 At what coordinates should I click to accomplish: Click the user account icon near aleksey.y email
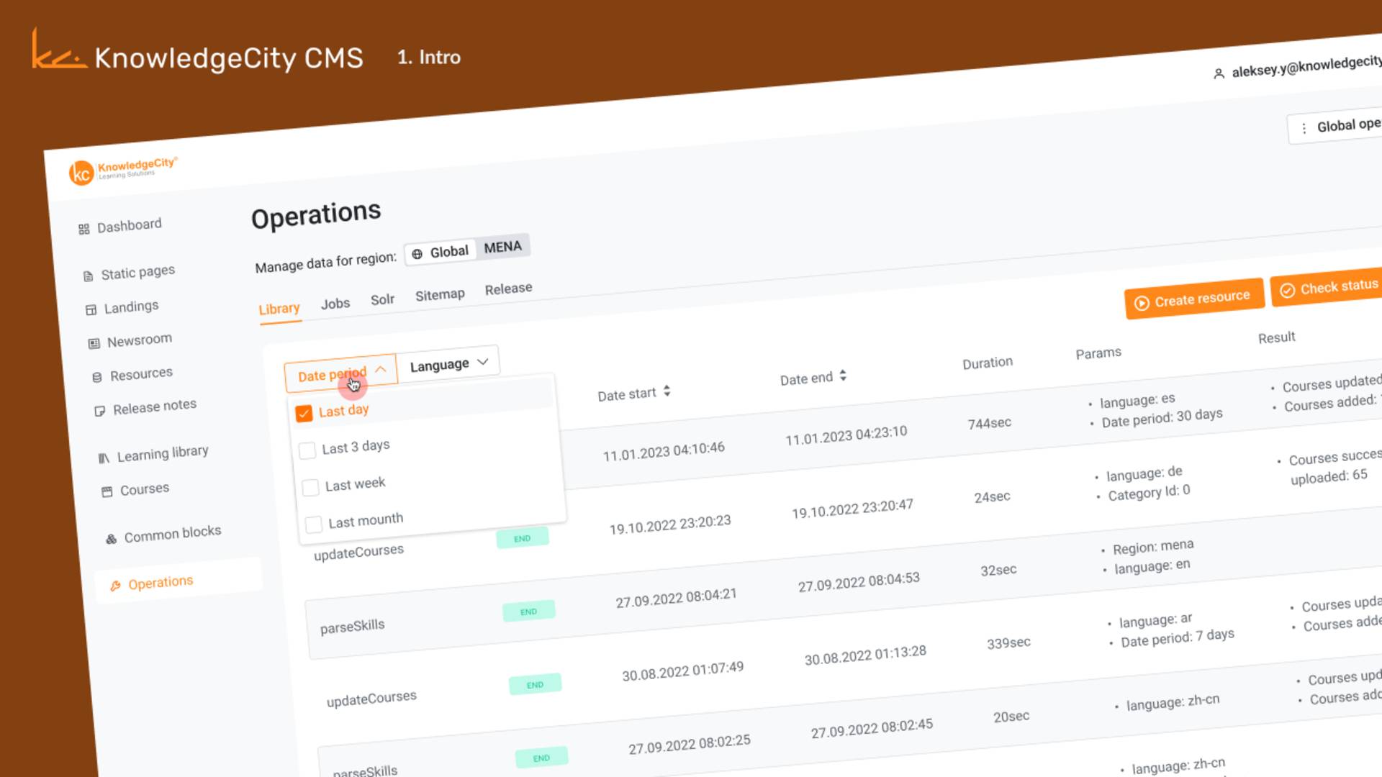1219,74
